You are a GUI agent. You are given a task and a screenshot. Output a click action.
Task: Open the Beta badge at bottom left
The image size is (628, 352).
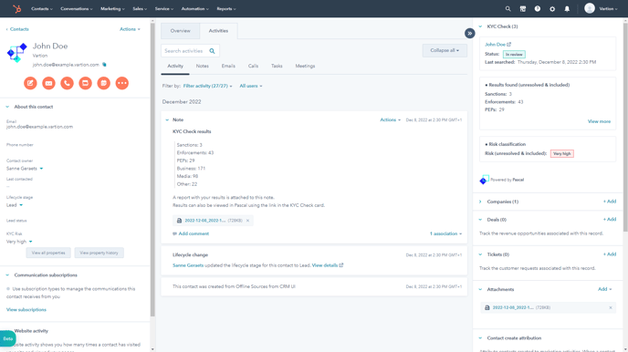pyautogui.click(x=7, y=339)
